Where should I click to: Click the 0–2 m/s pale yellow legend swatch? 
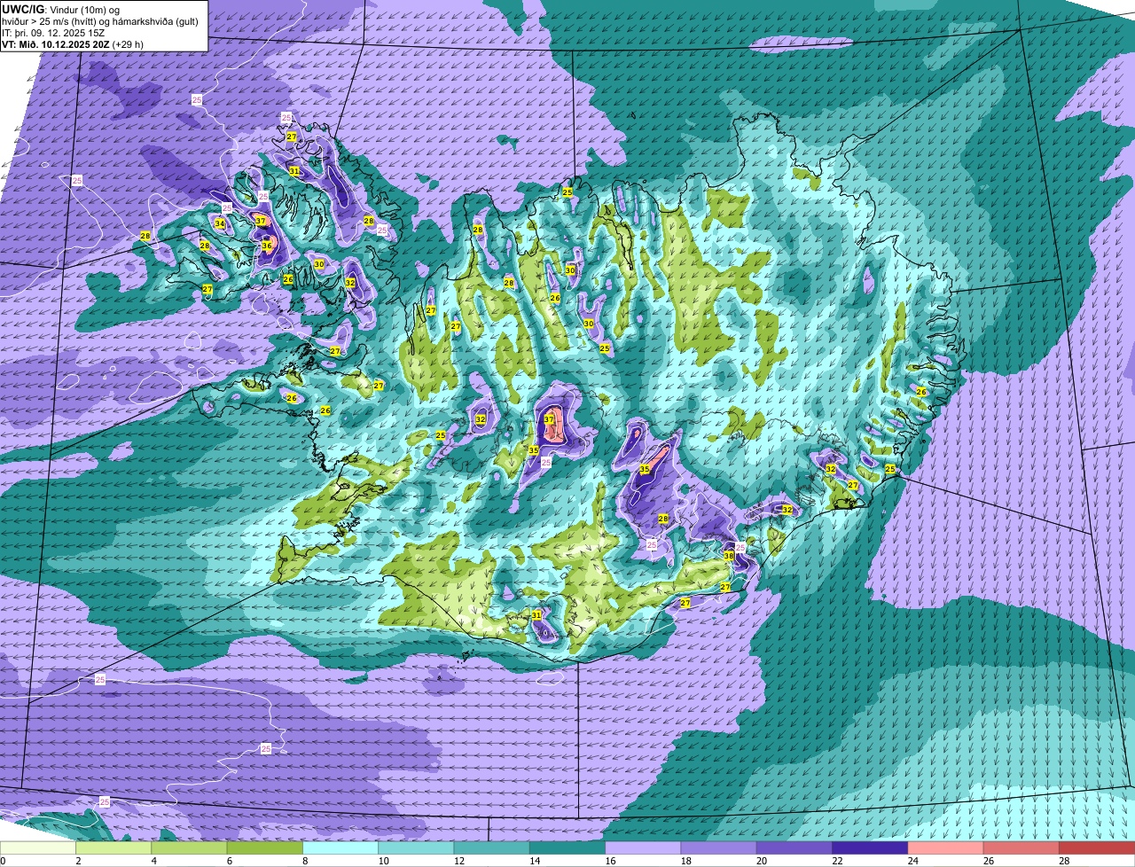point(38,847)
